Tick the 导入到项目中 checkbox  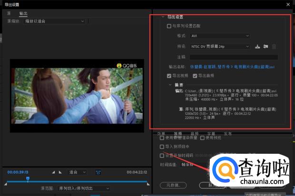pos(162,147)
